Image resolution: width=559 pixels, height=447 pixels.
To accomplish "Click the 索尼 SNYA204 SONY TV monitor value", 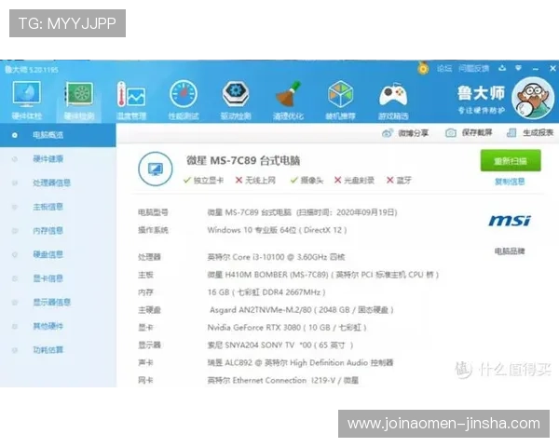I will click(x=280, y=345).
